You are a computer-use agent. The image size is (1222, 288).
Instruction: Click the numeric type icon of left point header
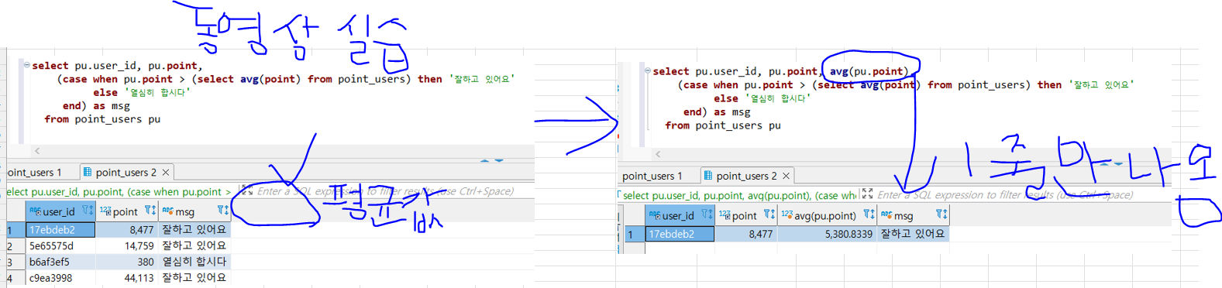105,211
